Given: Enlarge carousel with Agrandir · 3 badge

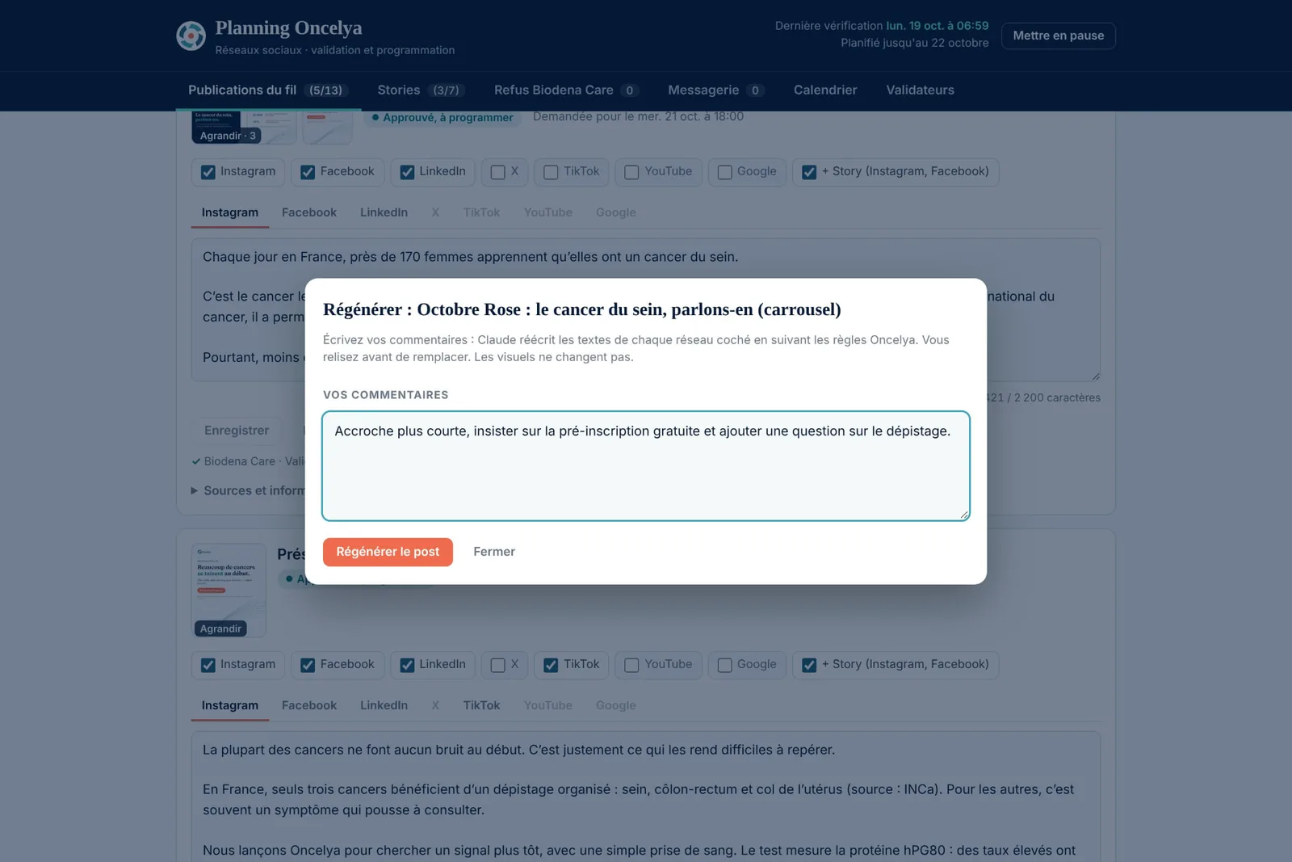Looking at the screenshot, I should pos(228,136).
